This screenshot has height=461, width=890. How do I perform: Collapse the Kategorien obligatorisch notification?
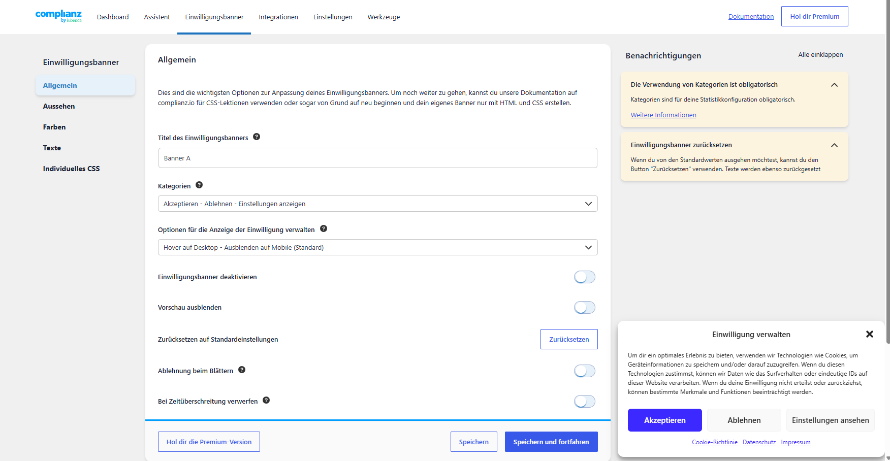point(834,85)
